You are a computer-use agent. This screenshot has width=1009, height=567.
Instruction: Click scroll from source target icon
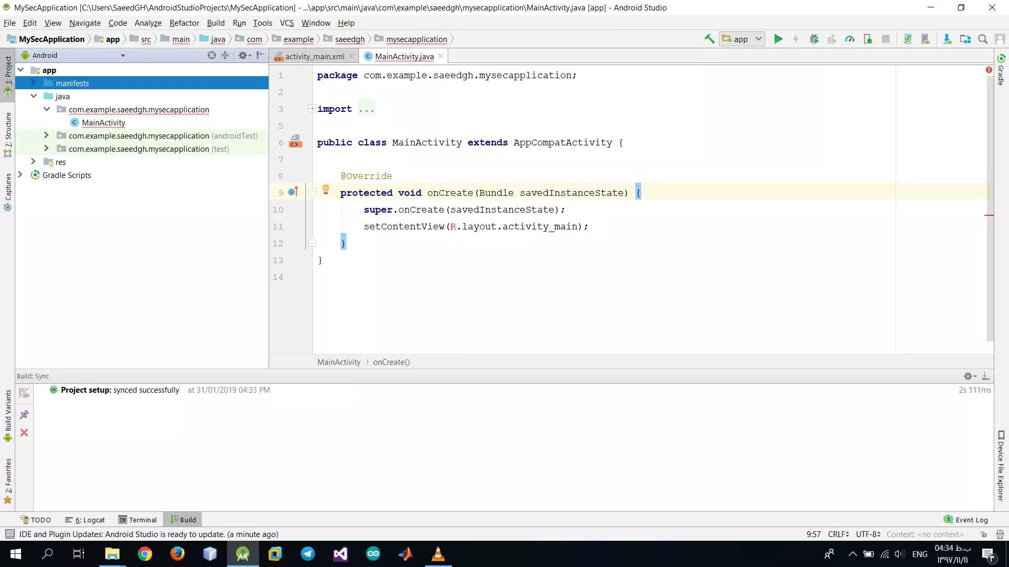(212, 55)
